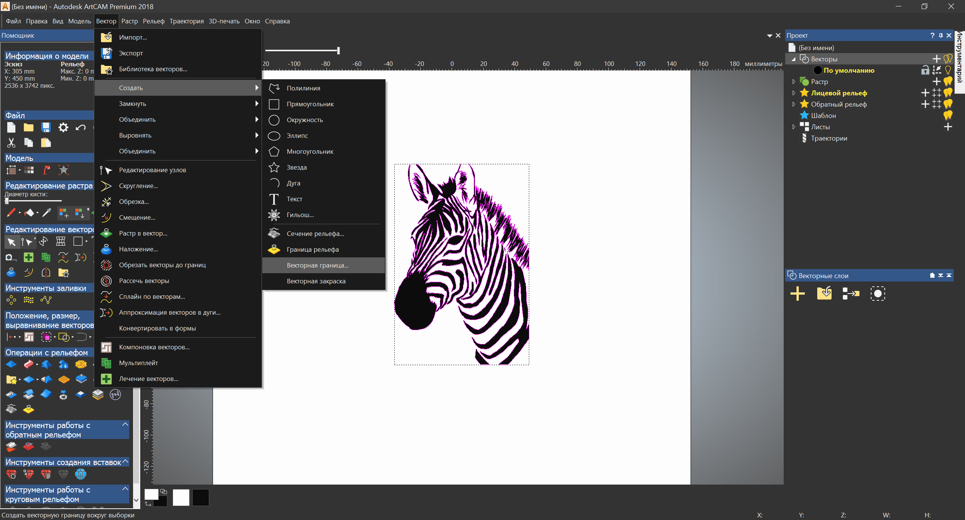Screen dimensions: 965x520
Task: Click the save model floppy icon
Action: tap(46, 127)
